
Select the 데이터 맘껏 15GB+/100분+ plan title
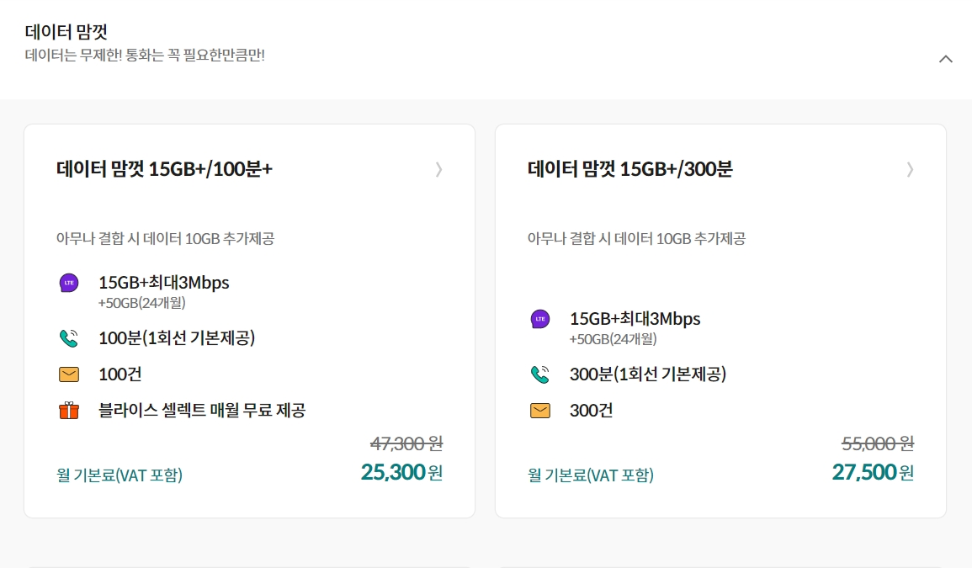click(164, 168)
